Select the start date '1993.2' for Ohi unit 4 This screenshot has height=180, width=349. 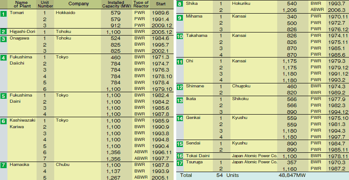point(336,80)
